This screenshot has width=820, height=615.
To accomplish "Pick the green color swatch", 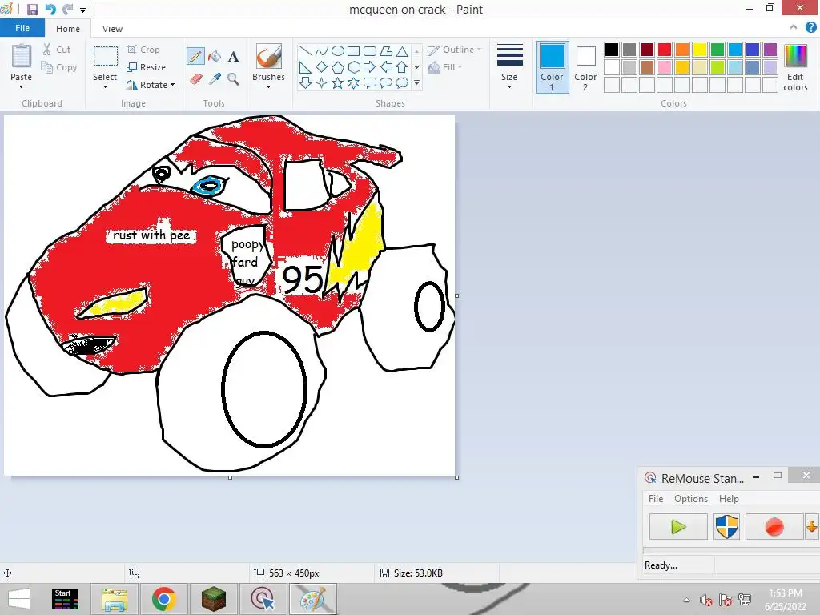I will (717, 50).
